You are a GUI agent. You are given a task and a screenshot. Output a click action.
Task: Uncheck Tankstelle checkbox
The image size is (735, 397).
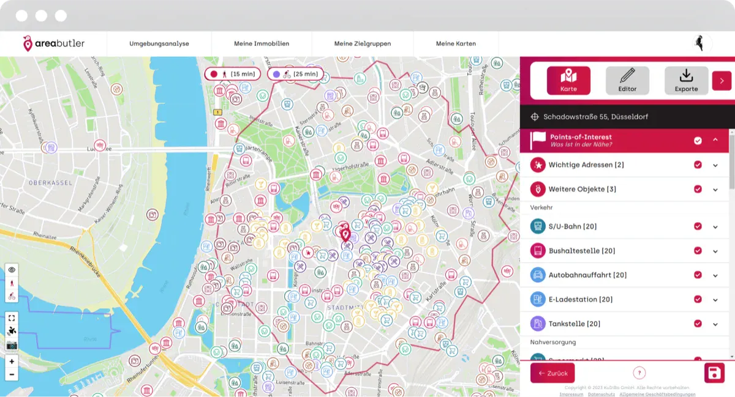[698, 324]
